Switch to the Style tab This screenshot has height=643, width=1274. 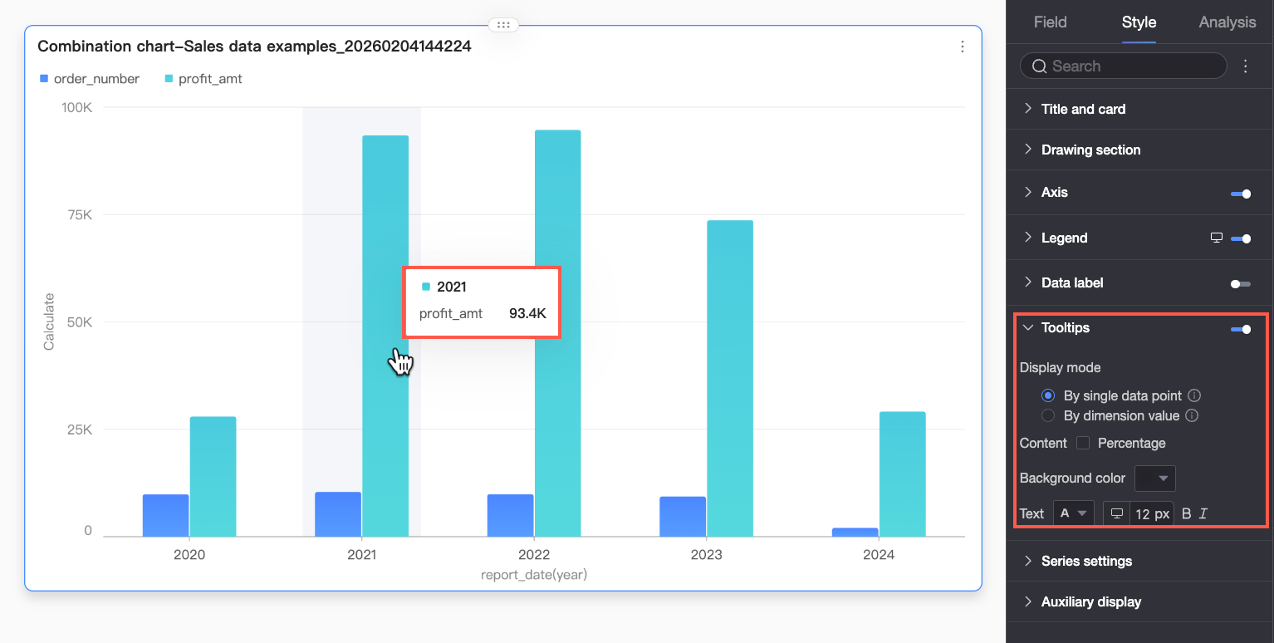pos(1139,22)
